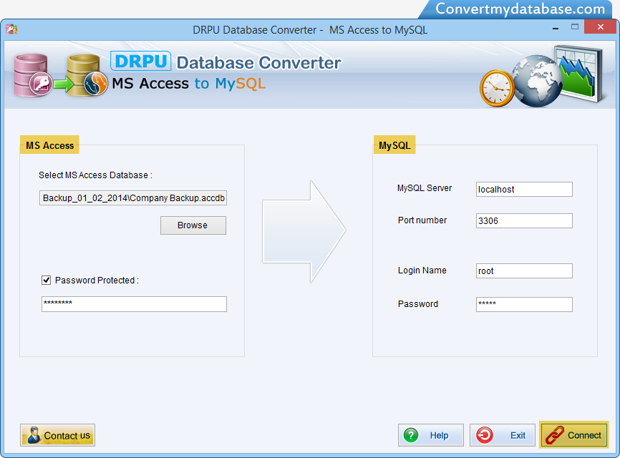Focus the MS Access password field
Viewport: 620px width, 458px height.
[x=134, y=304]
